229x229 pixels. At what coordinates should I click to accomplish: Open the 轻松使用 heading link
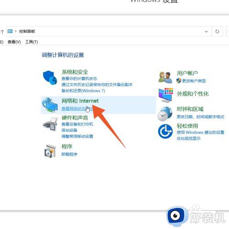click(187, 126)
